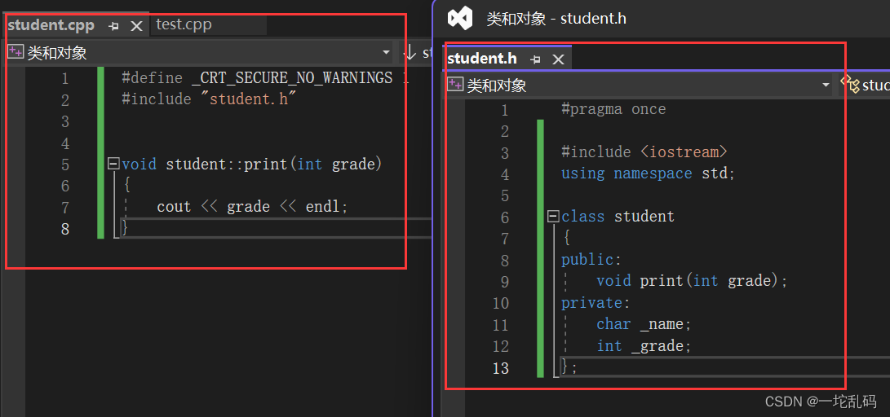Click the cout statement line
The height and width of the screenshot is (417, 890).
pyautogui.click(x=252, y=207)
